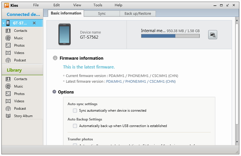Click the Kies logo icon
The image size is (241, 156).
6,5
